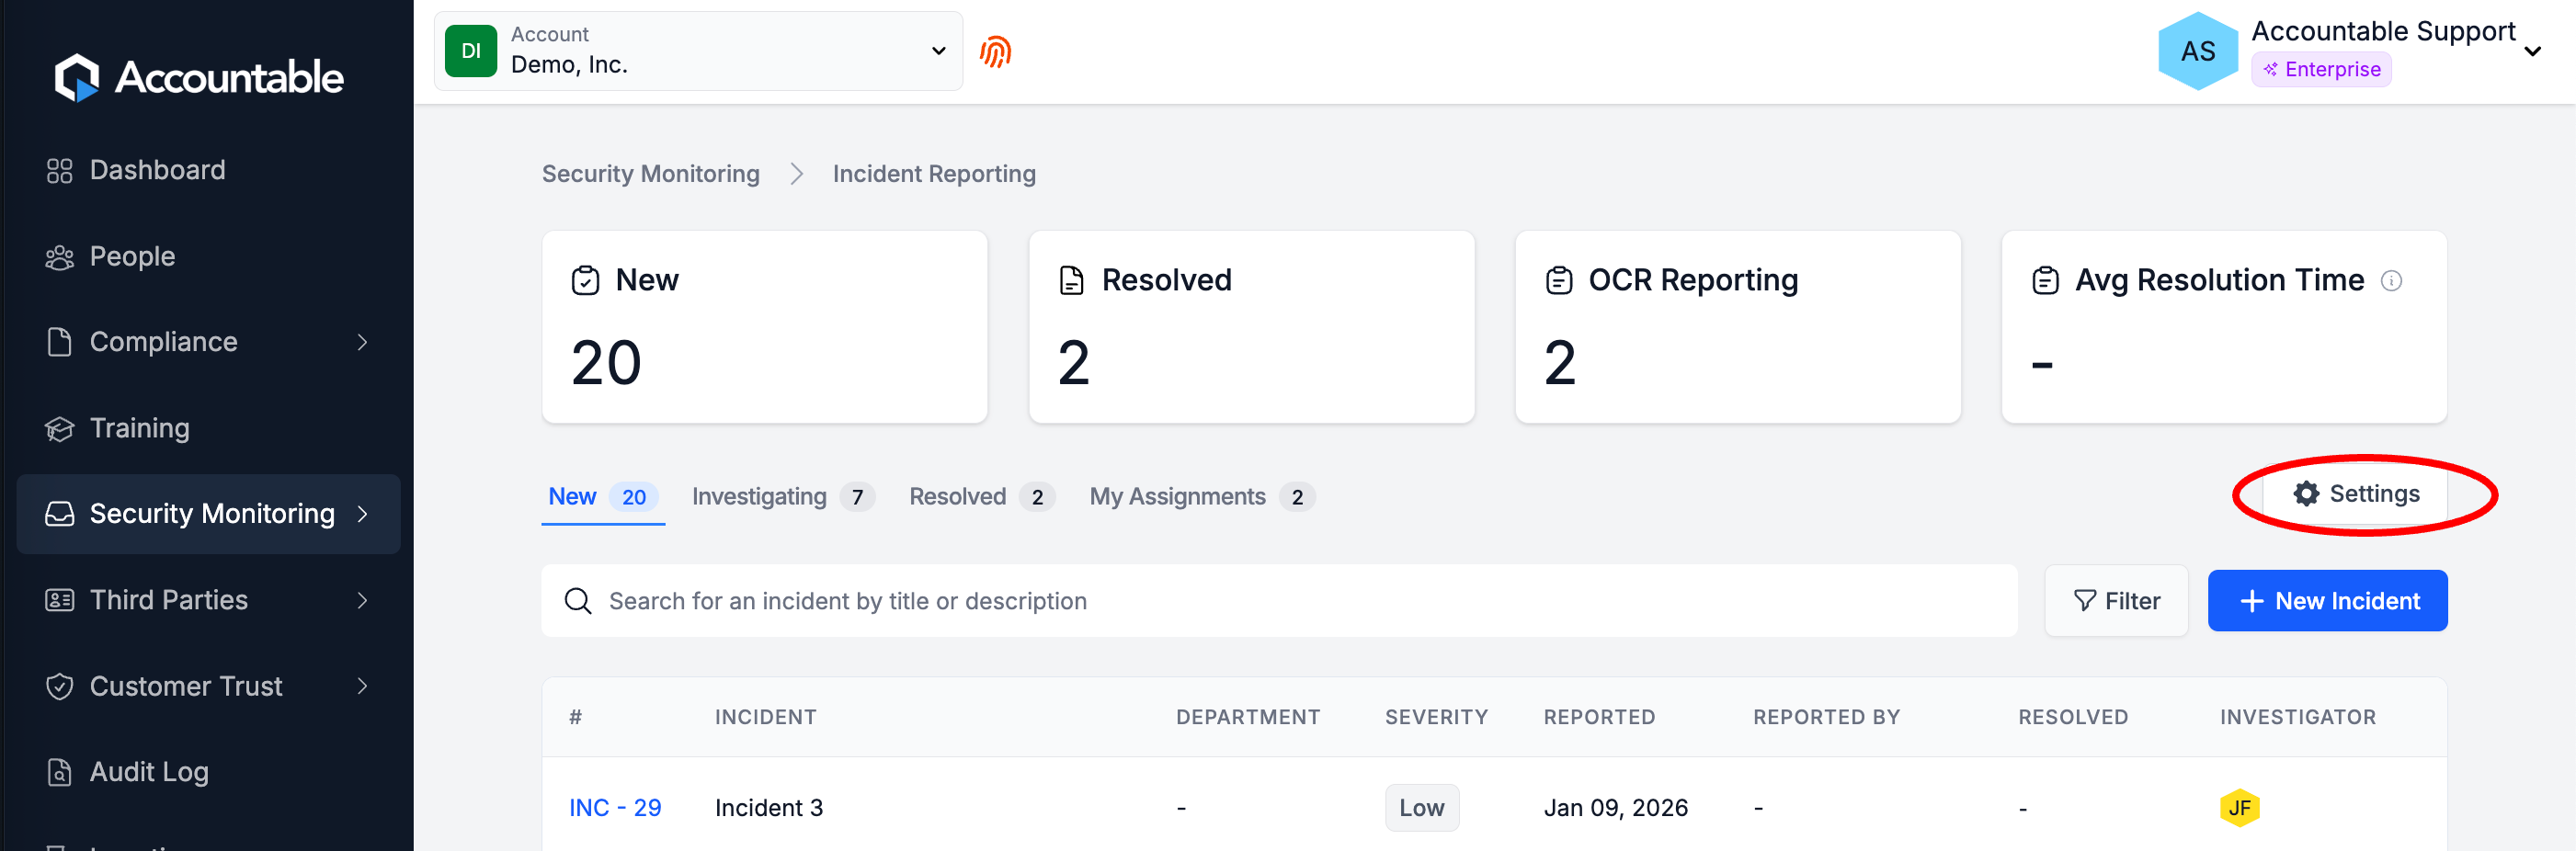The width and height of the screenshot is (2576, 851).
Task: Open the Demo, Inc. account dropdown
Action: pos(698,51)
